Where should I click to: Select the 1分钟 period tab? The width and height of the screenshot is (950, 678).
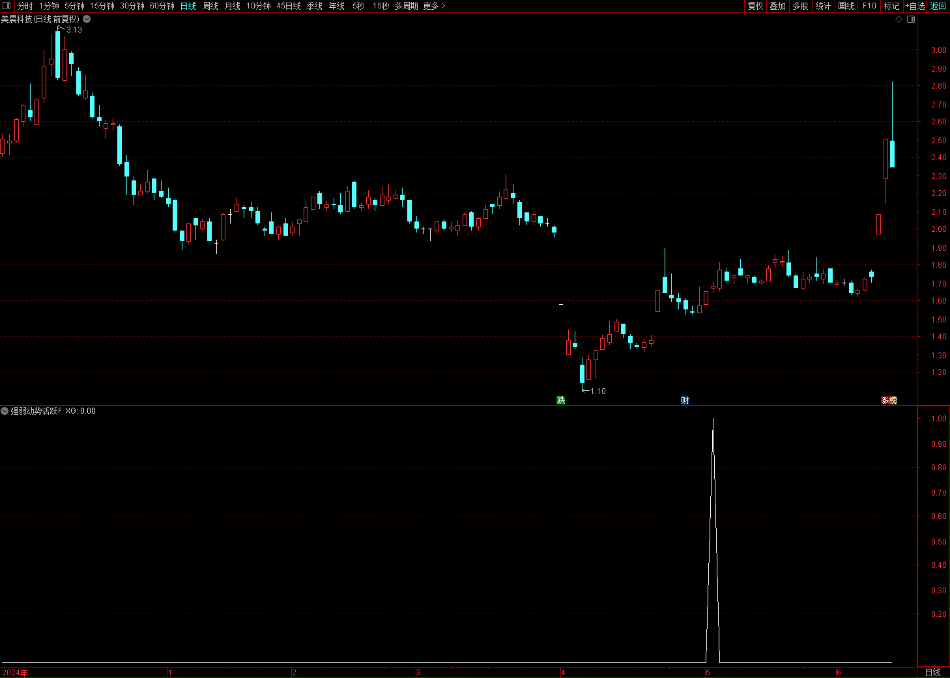tap(49, 6)
